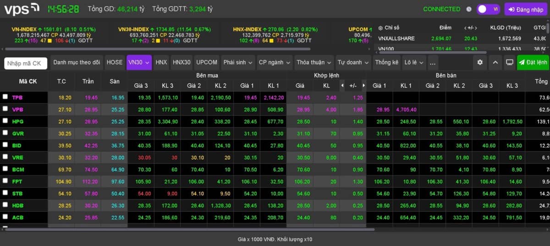The height and width of the screenshot is (246, 550).
Task: Click the Đăng nhập login button
Action: 526,9
